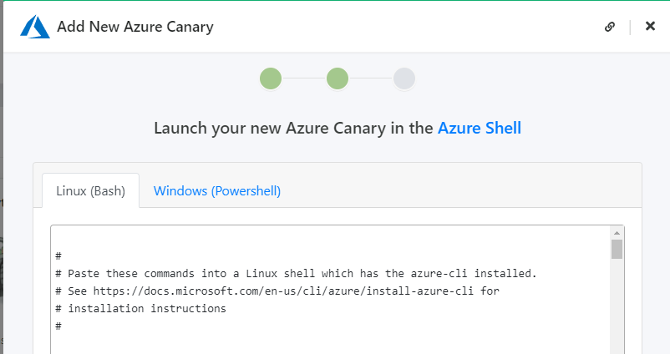Click the connector line between the first two steps
Screen dimensions: 670x354
pyautogui.click(x=303, y=78)
